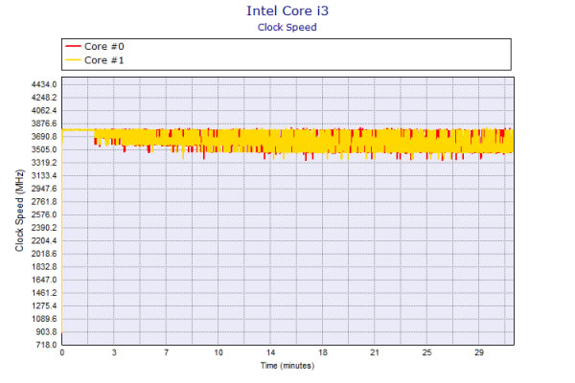
Task: Click the 1647.0 y-axis value
Action: click(x=44, y=280)
